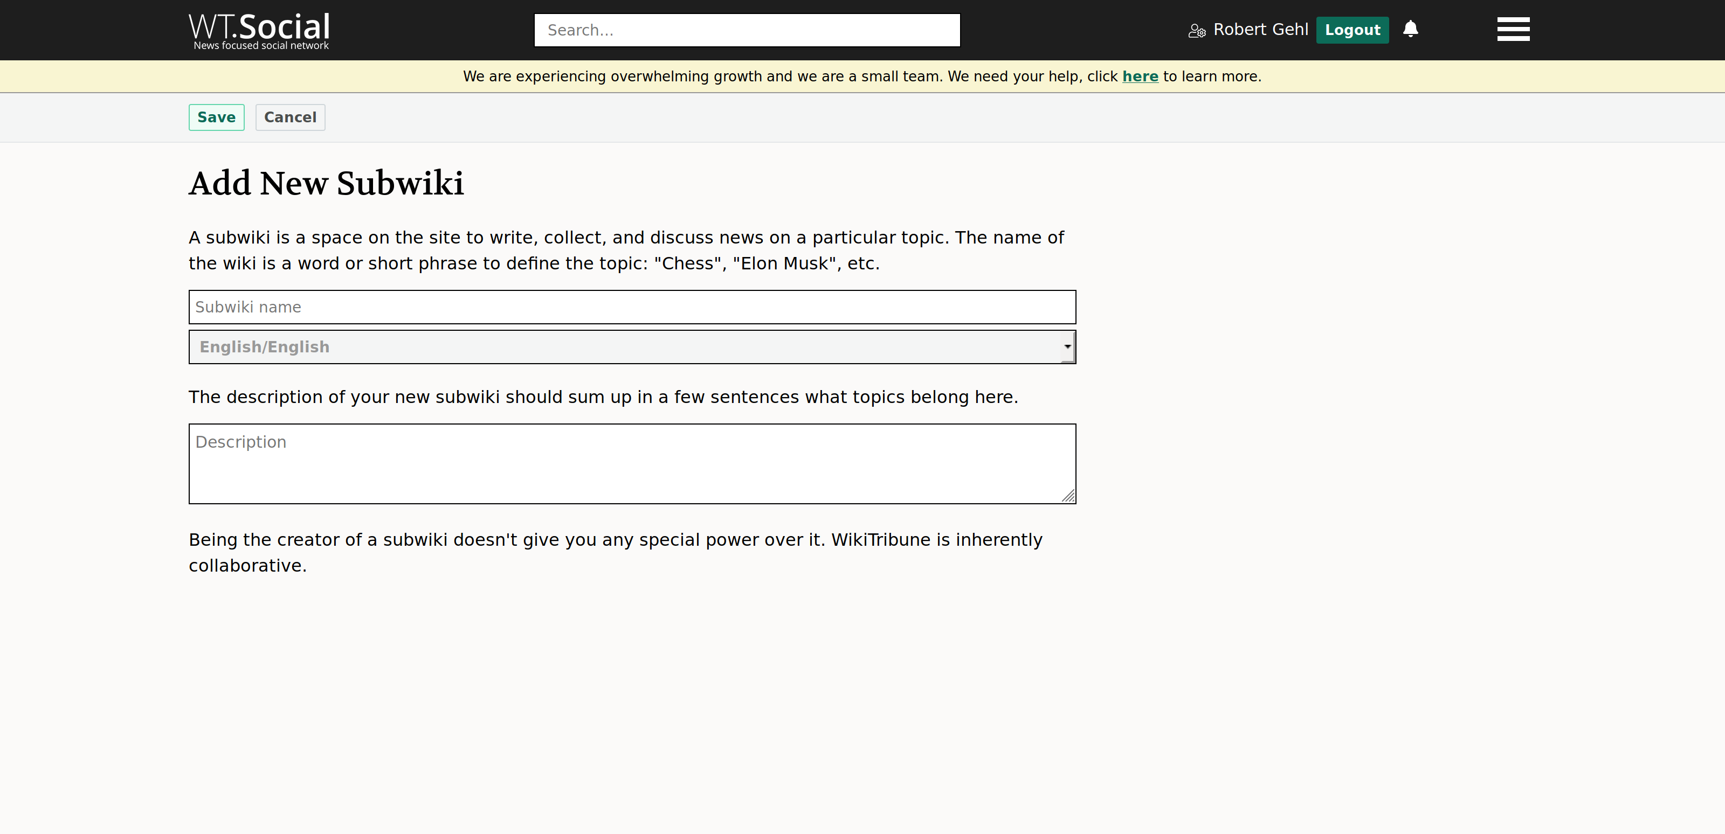Open the notifications bell icon
This screenshot has height=834, width=1725.
point(1410,29)
